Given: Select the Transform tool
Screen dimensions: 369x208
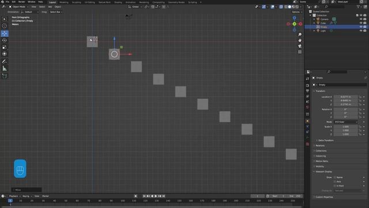Looking at the screenshot, I should click(5, 54).
